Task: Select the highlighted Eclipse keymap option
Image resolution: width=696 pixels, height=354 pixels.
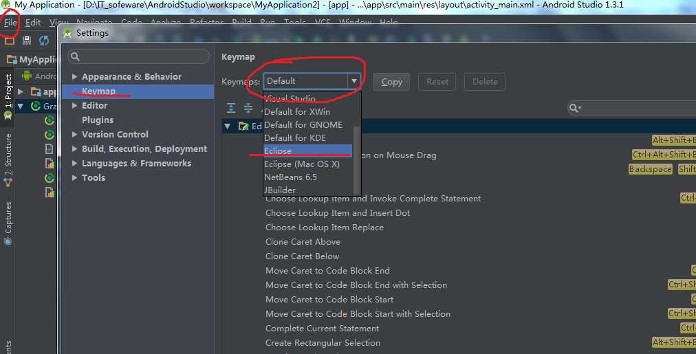Action: point(307,151)
